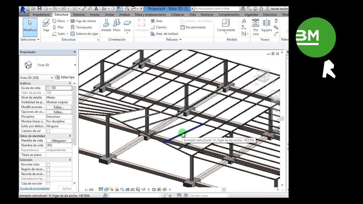This screenshot has height=204, width=363.
Task: Pick the Viga de celosía tool
Action: point(83,21)
